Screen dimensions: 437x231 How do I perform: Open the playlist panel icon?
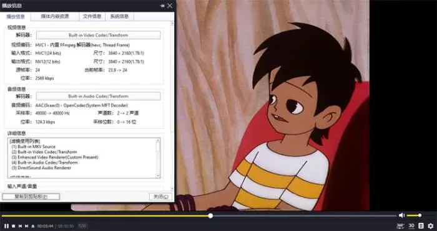click(421, 226)
